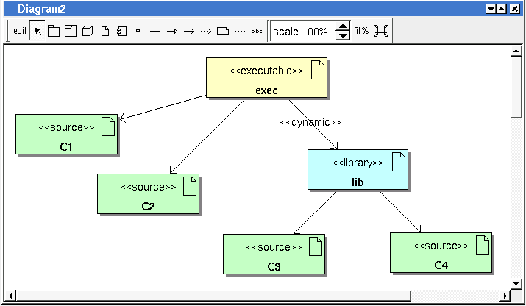The height and width of the screenshot is (306, 526).
Task: Choose the dotted anchor line tool
Action: 240,31
